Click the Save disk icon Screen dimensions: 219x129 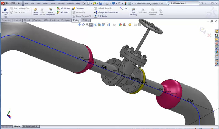(101, 3)
